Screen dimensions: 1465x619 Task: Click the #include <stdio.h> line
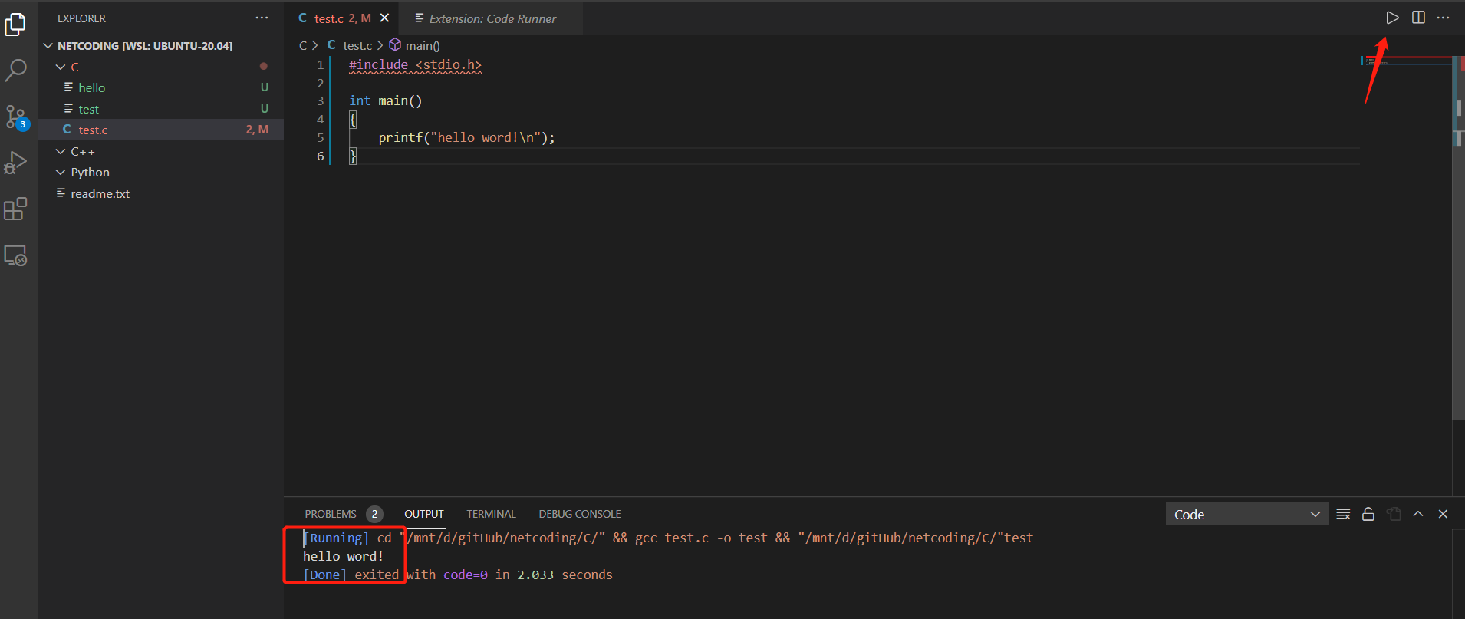pyautogui.click(x=415, y=64)
